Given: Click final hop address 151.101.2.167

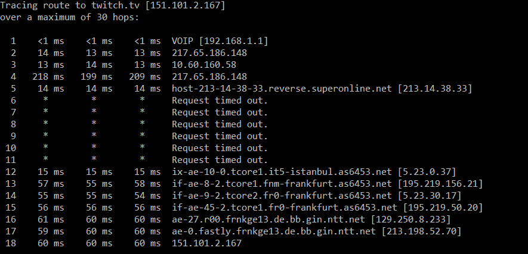Looking at the screenshot, I should pos(207,243).
